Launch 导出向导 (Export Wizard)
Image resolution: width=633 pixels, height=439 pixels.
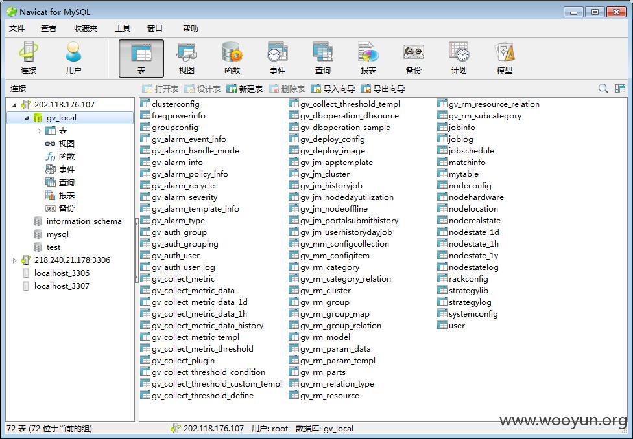(x=383, y=89)
